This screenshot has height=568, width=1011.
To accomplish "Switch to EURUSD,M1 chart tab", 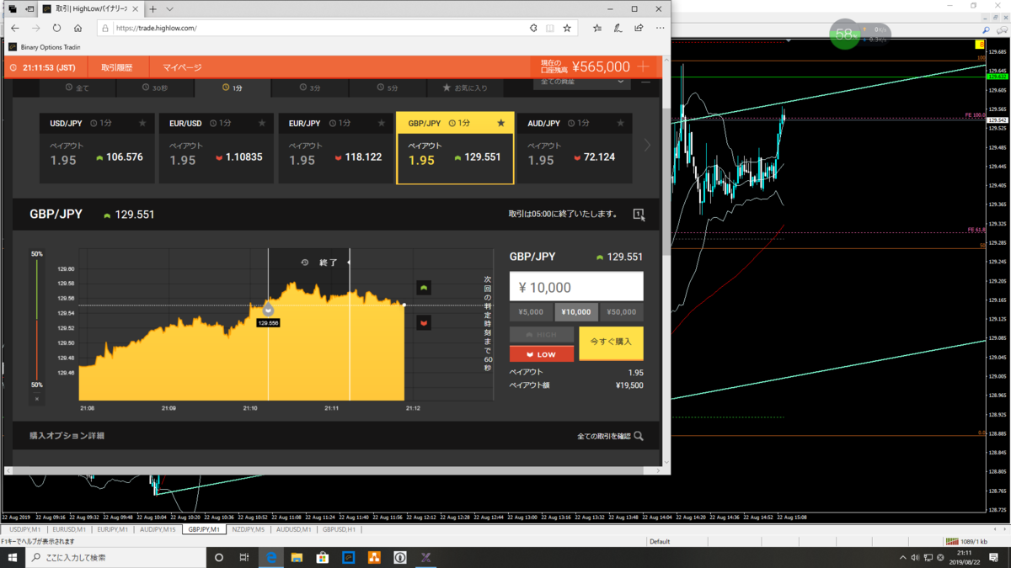I will 69,530.
